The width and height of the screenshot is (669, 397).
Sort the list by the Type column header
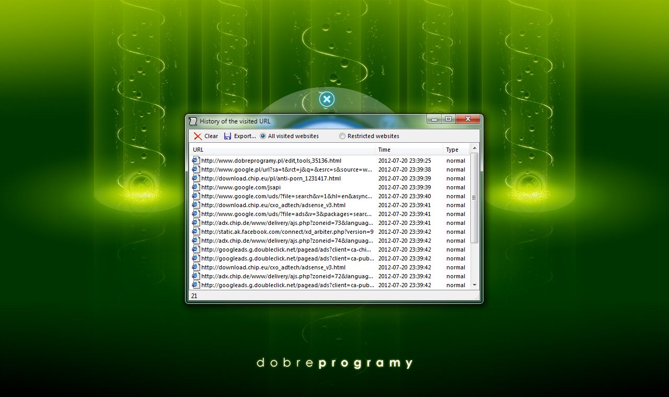[456, 150]
